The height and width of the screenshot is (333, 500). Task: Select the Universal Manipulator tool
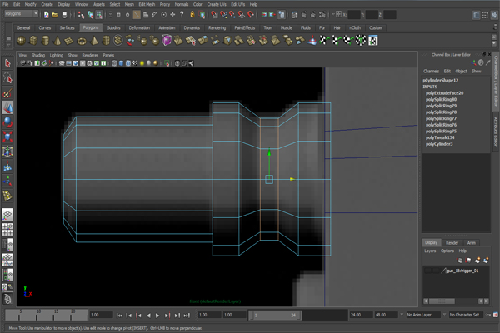7,152
